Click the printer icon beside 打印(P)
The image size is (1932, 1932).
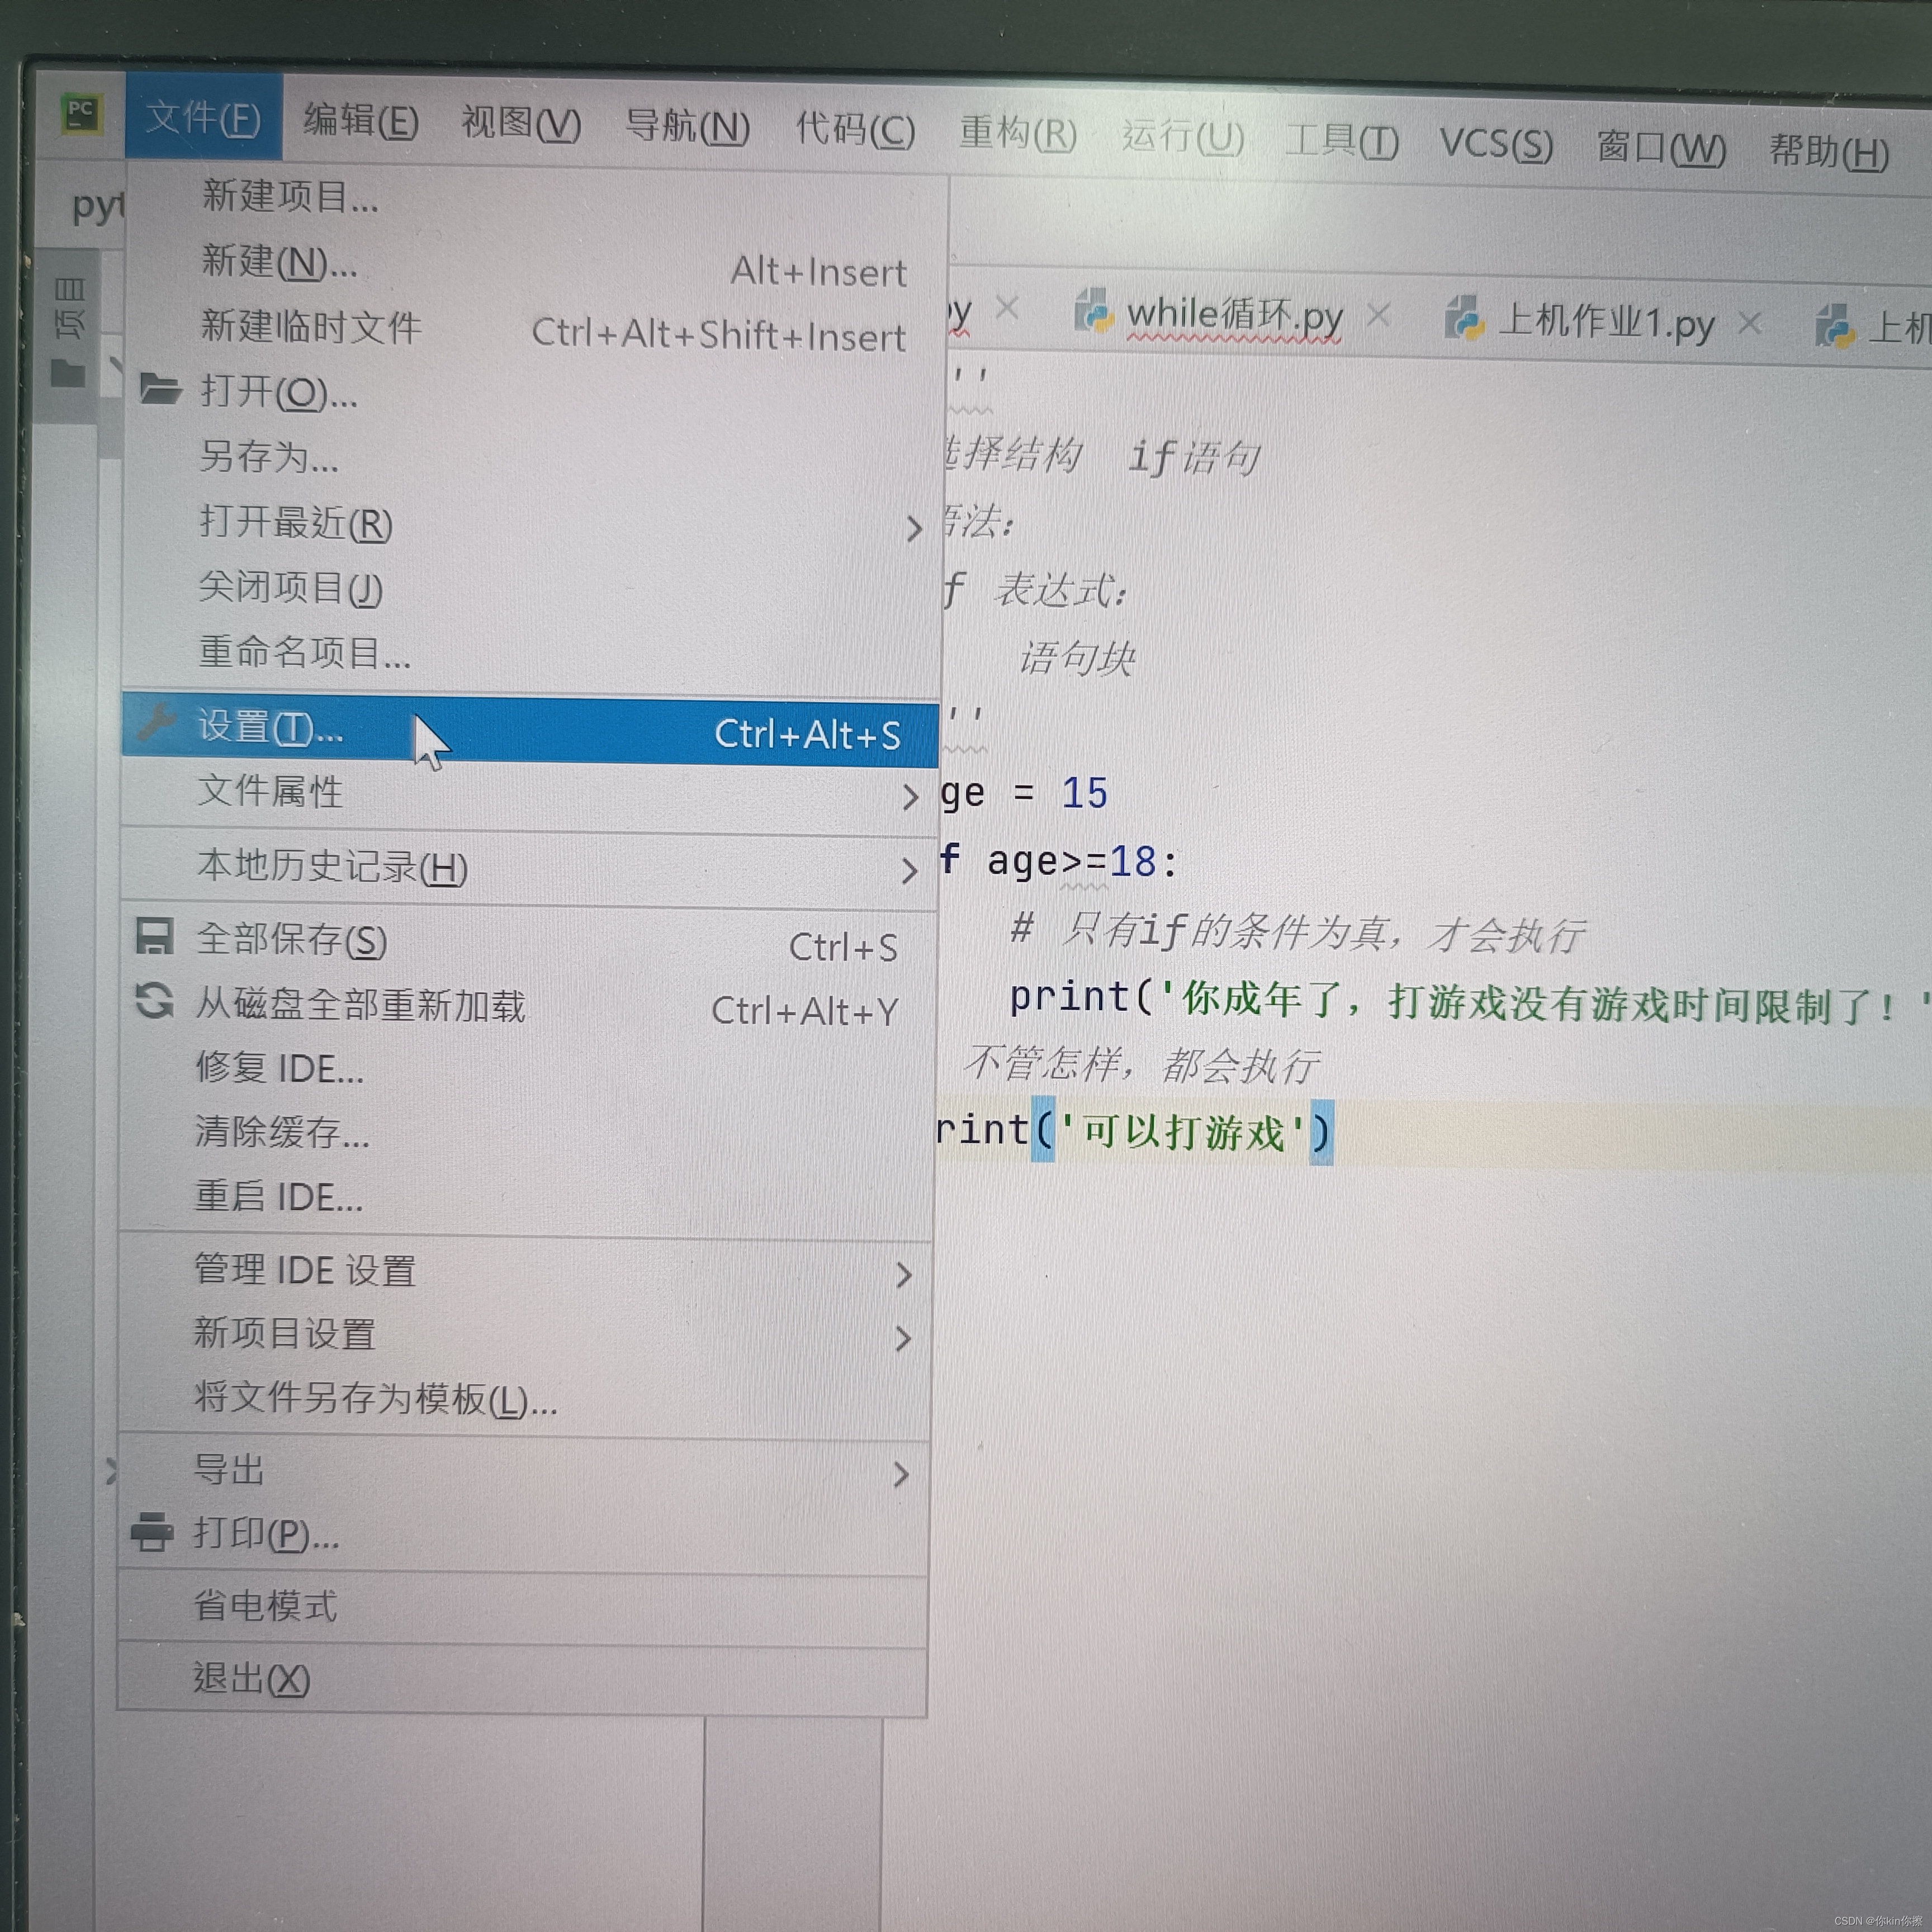click(x=152, y=1531)
